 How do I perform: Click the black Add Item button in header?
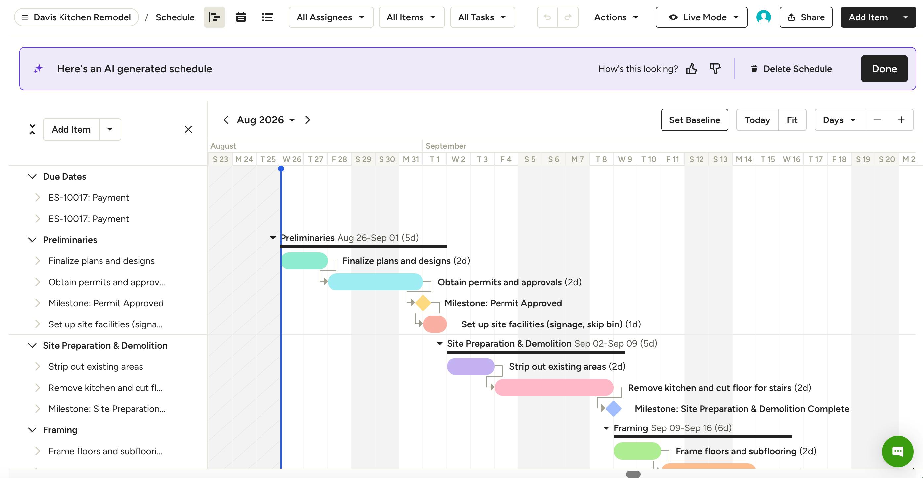point(868,17)
